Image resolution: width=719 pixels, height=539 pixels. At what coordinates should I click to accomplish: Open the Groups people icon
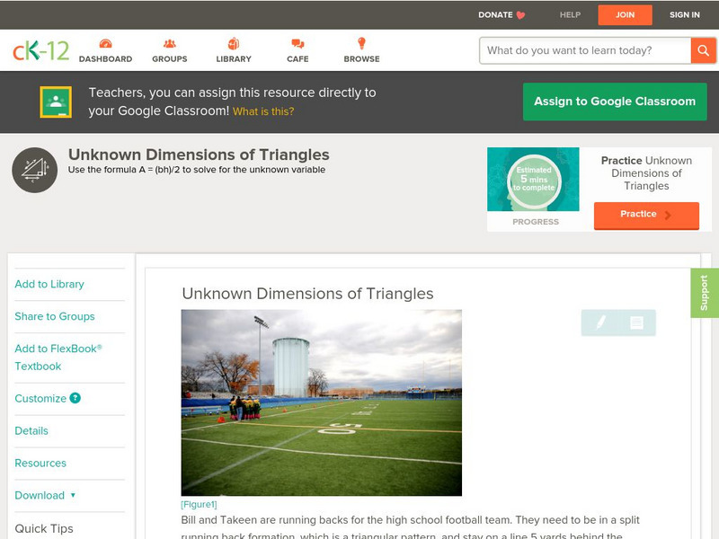(x=170, y=43)
